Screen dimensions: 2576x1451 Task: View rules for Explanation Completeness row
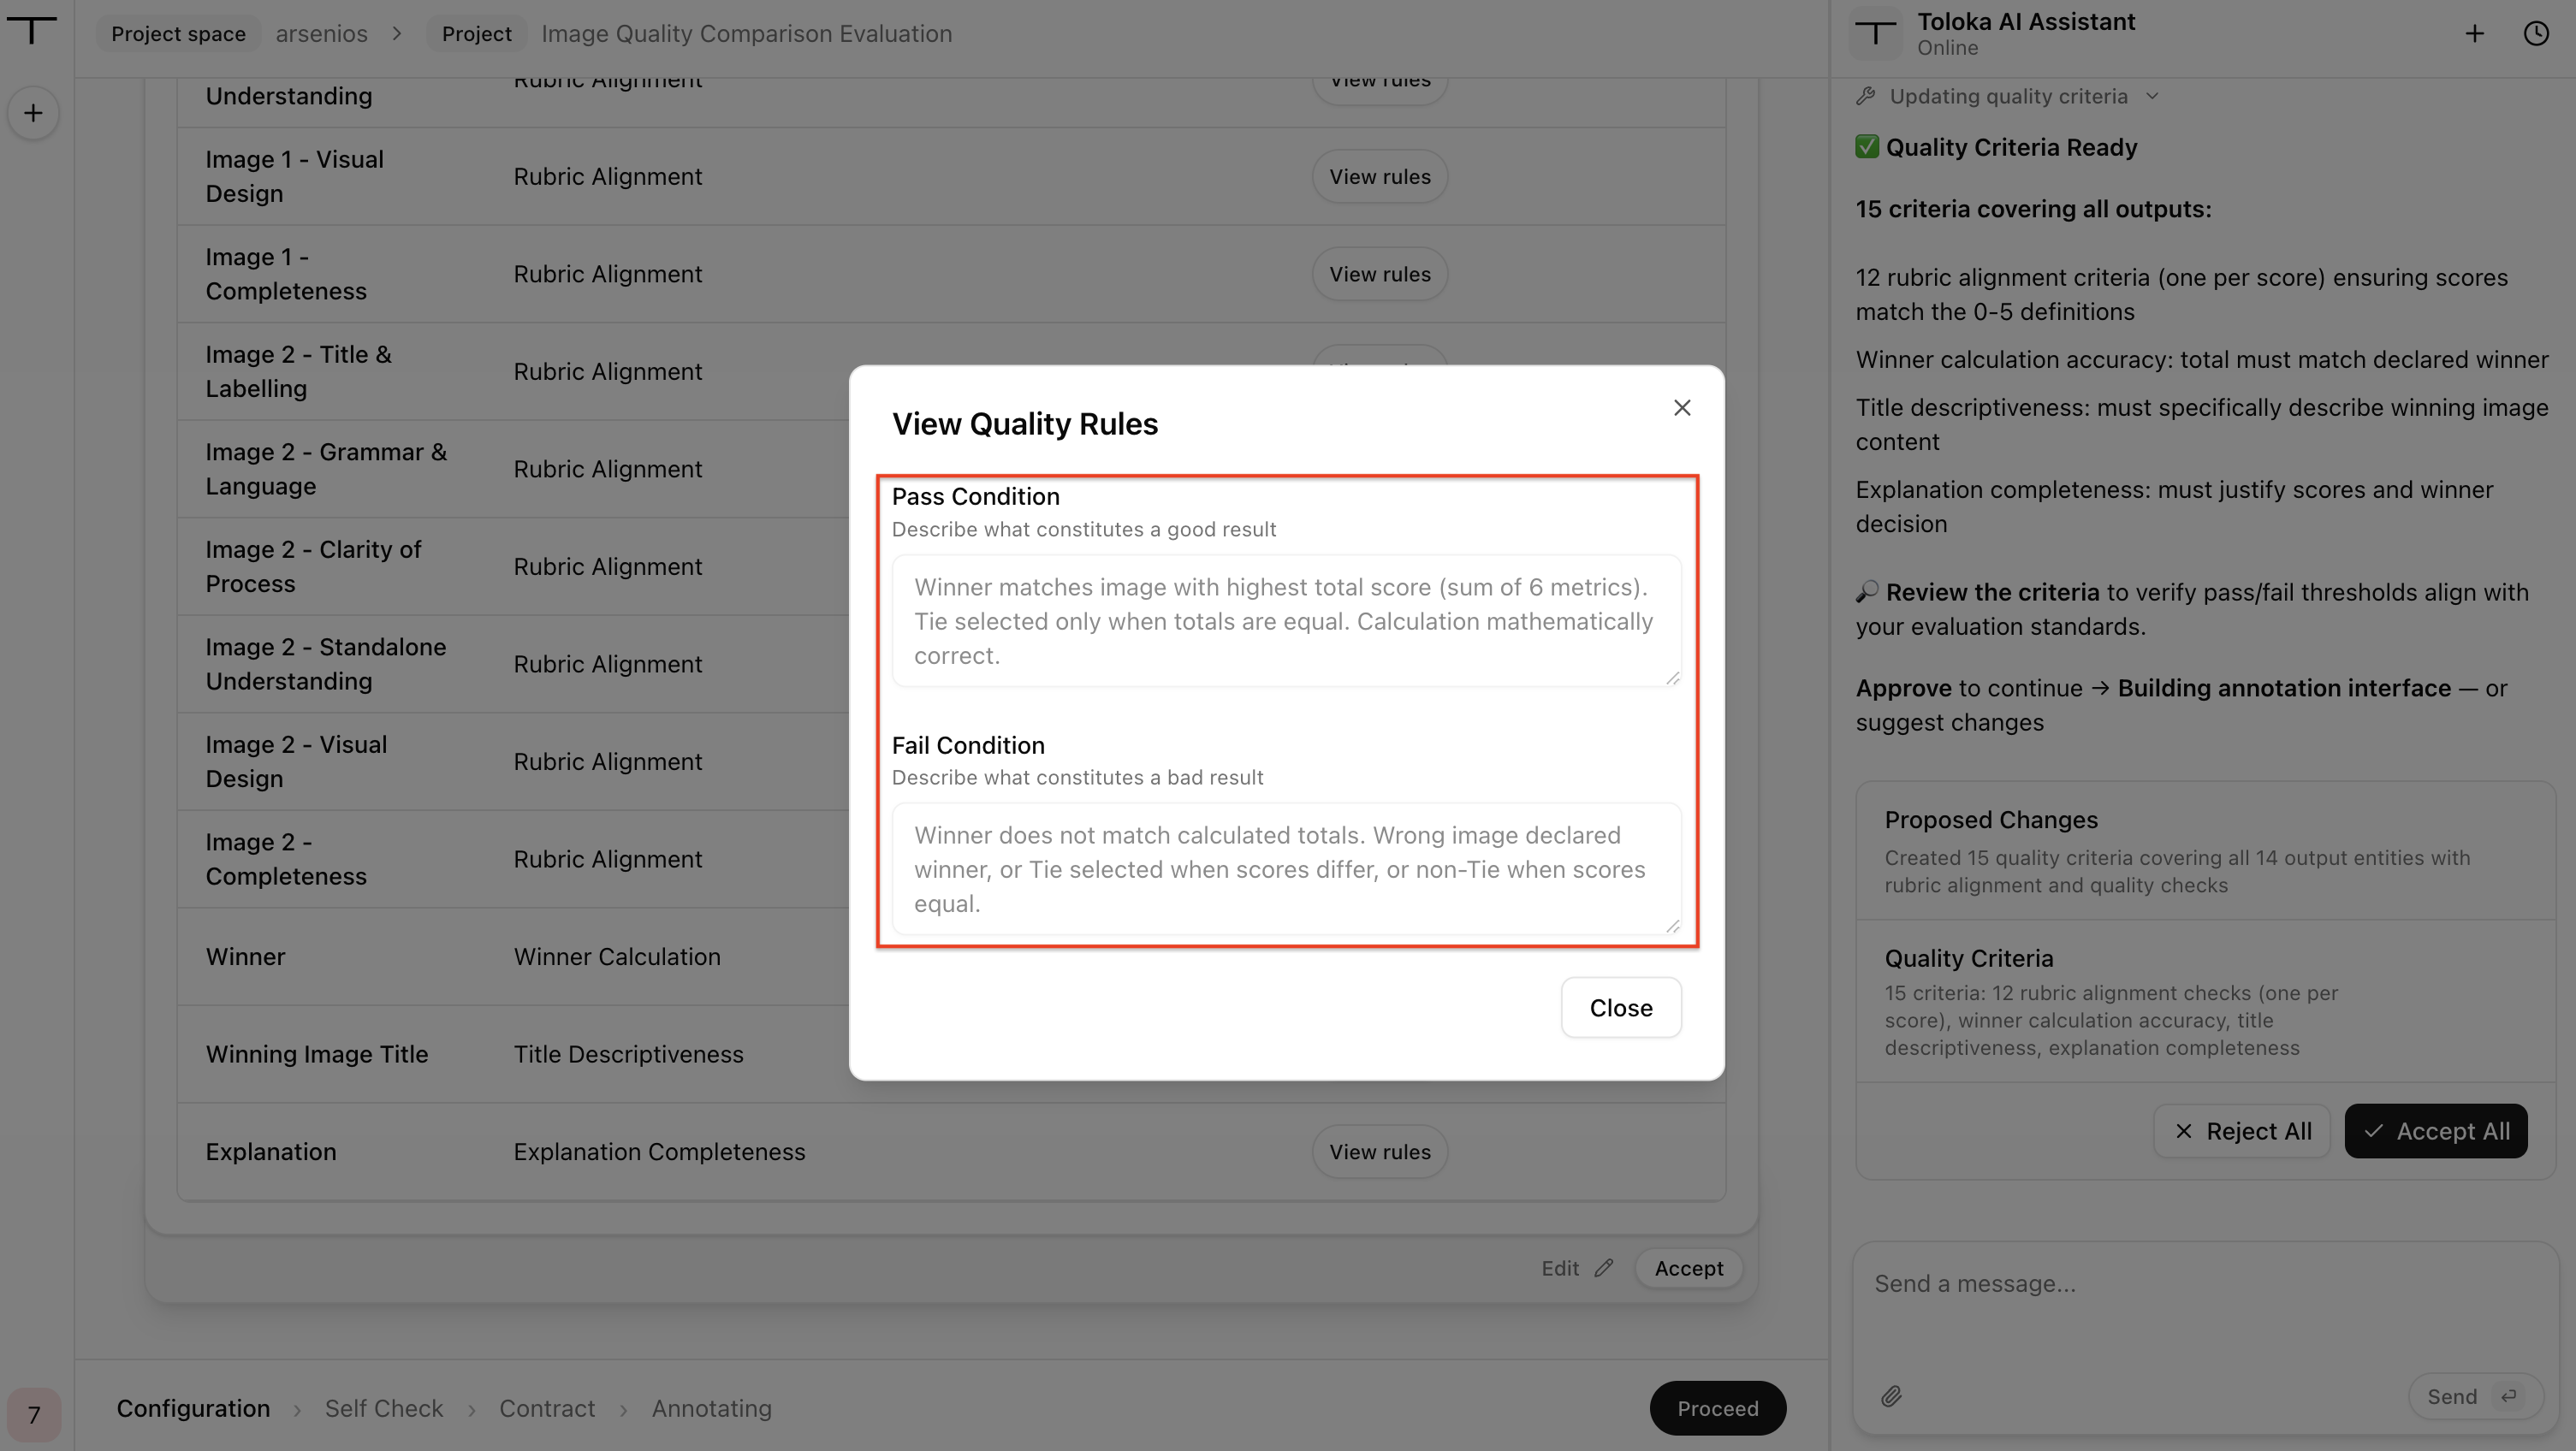[x=1379, y=1151]
